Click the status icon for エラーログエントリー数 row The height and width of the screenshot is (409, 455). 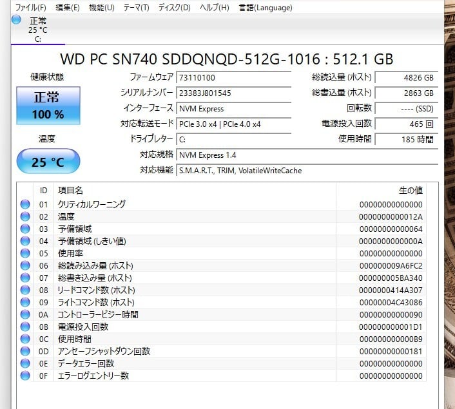[x=25, y=376]
